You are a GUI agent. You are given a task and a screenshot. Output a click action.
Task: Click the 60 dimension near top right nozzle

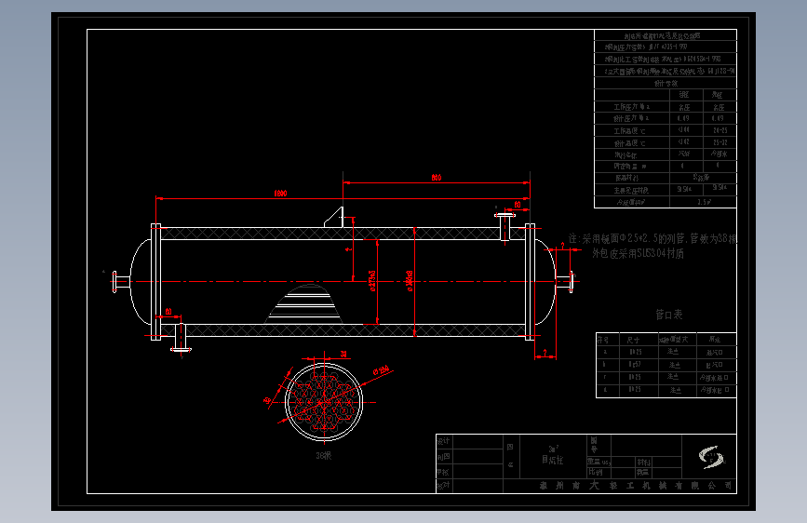click(518, 205)
